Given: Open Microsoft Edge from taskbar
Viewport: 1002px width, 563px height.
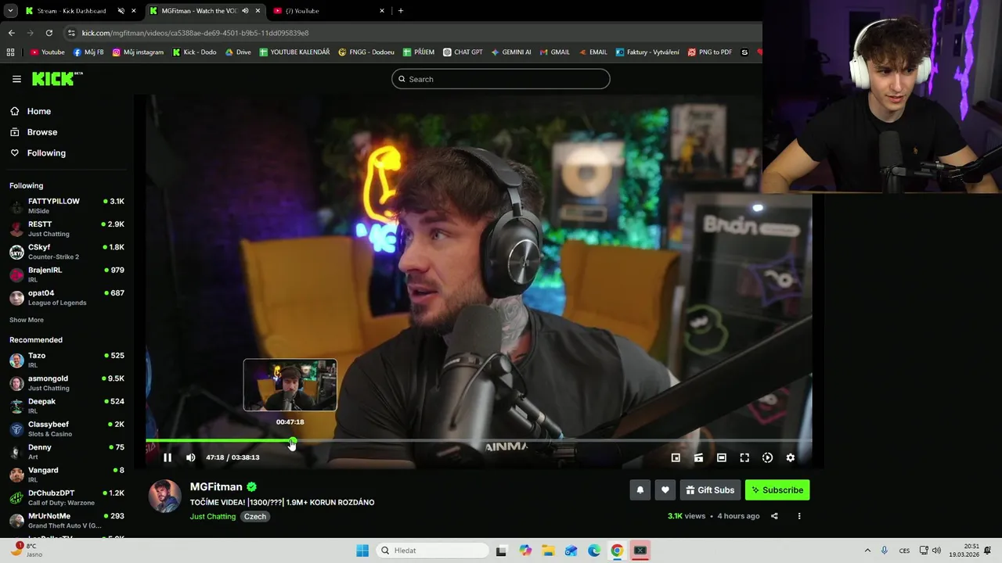Looking at the screenshot, I should (x=594, y=550).
